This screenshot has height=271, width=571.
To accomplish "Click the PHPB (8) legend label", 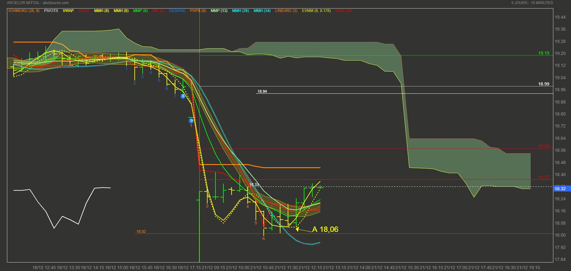I will [x=198, y=11].
